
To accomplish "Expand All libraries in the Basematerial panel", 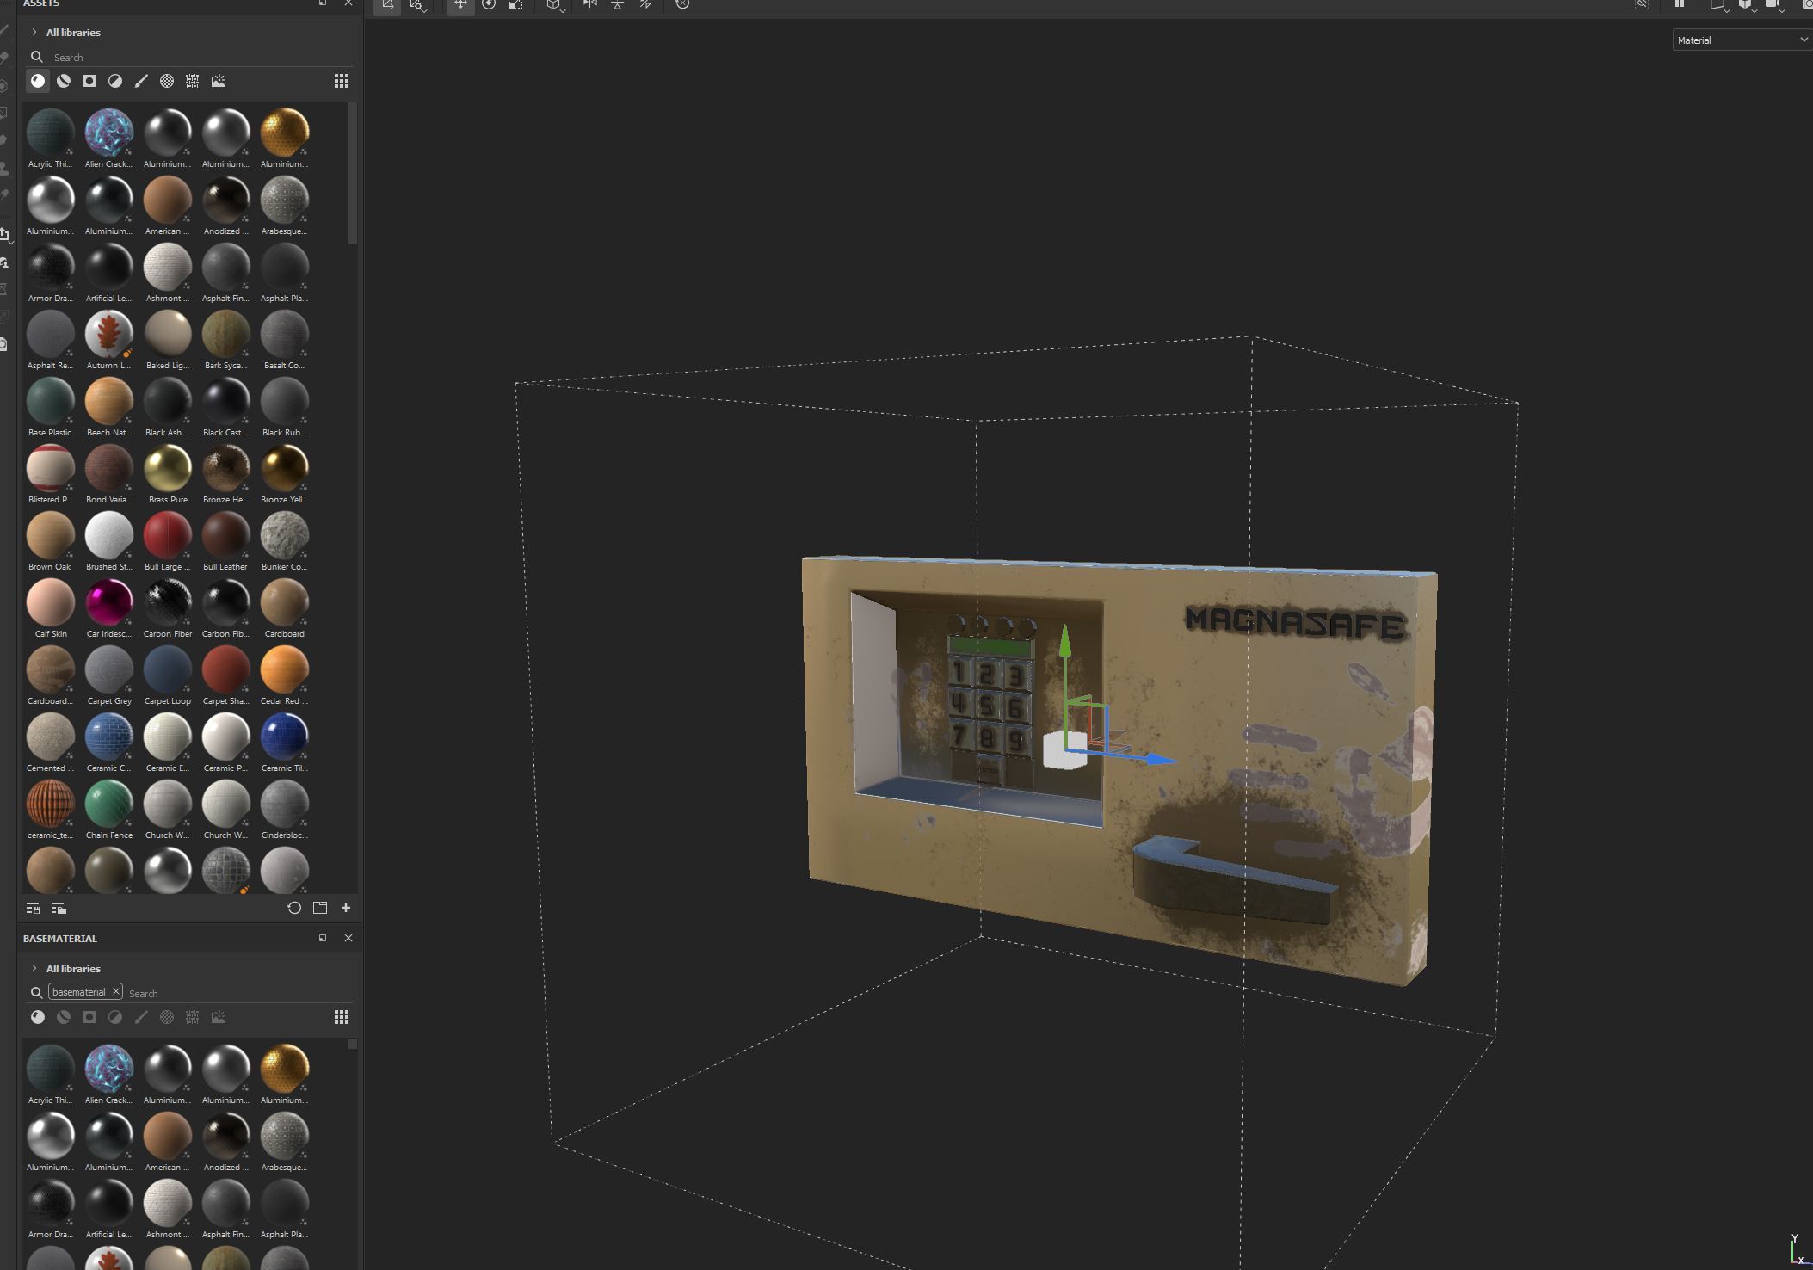I will point(34,969).
